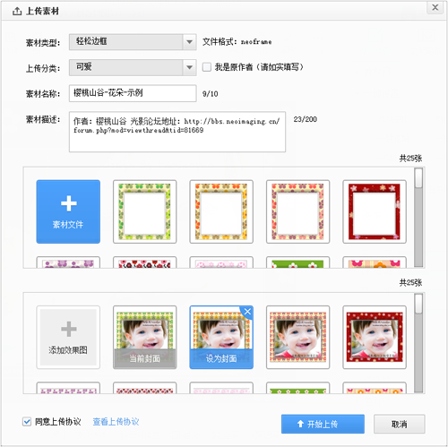Set highlighted preview as cover via 设为封面
Screen dimensions: 448x447
(221, 358)
